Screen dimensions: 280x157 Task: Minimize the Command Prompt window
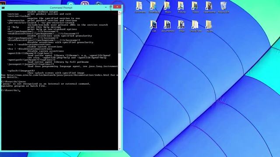pyautogui.click(x=106, y=7)
